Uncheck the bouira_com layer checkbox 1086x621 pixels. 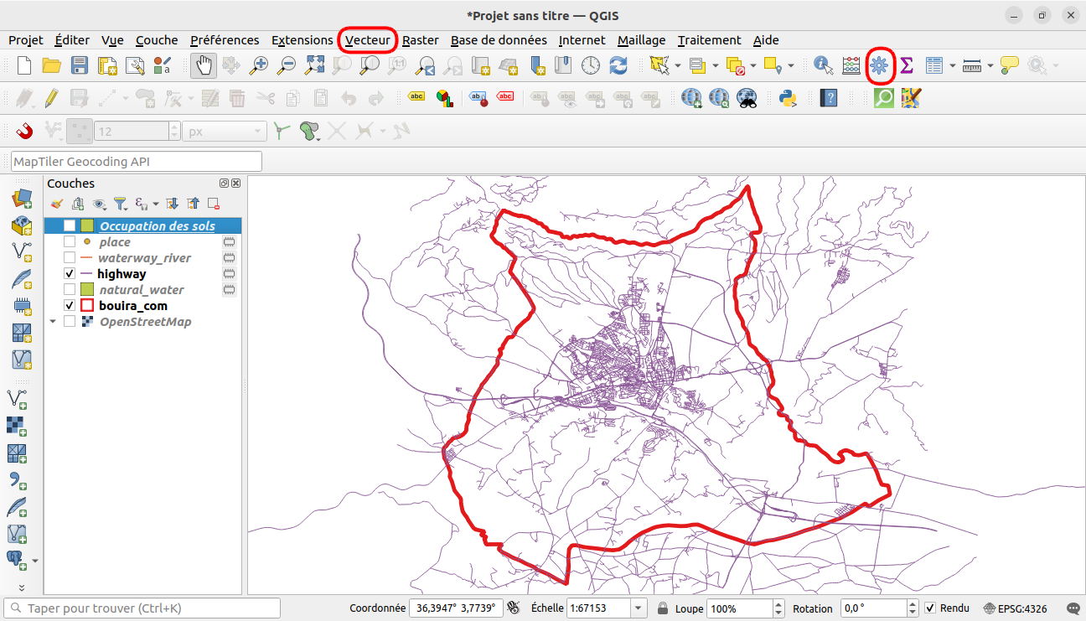[70, 306]
